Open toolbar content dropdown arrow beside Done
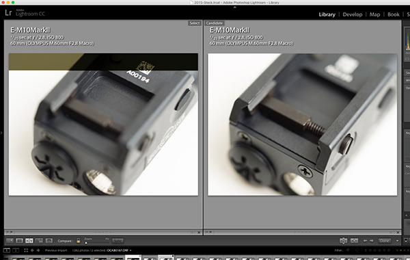The image size is (410, 260). pos(398,241)
